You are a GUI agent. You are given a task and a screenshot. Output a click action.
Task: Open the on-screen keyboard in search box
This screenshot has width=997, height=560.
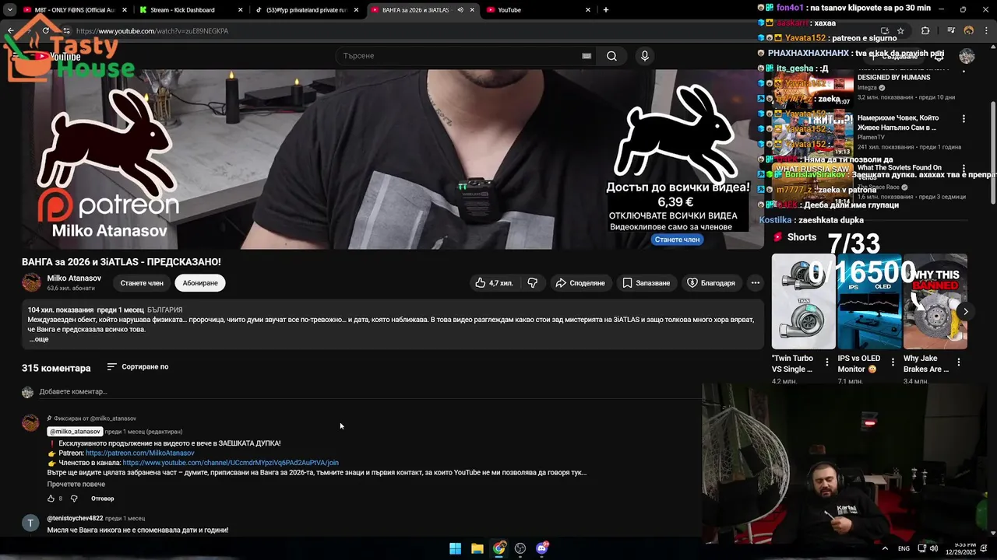[x=587, y=56]
